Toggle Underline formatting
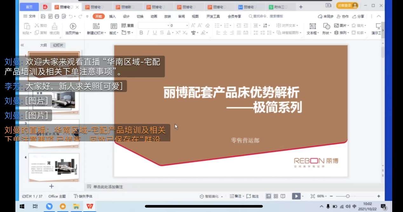 point(155,33)
